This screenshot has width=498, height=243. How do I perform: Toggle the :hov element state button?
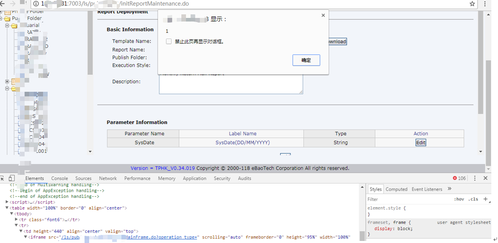point(459,199)
